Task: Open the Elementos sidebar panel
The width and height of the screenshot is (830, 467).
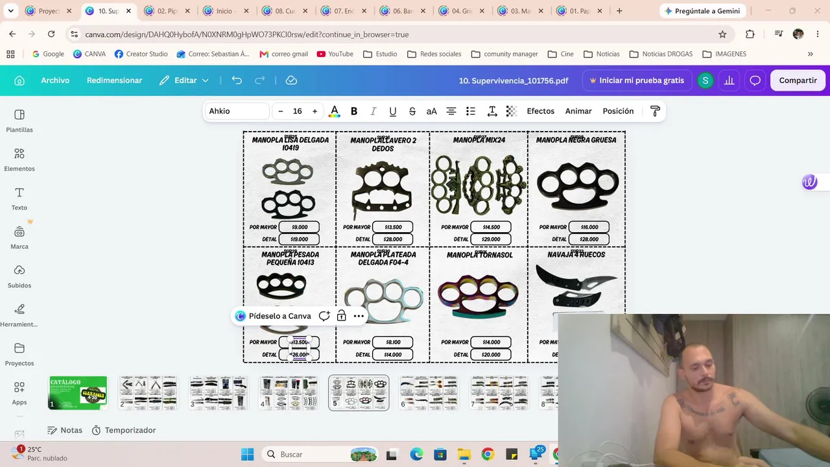Action: (19, 160)
